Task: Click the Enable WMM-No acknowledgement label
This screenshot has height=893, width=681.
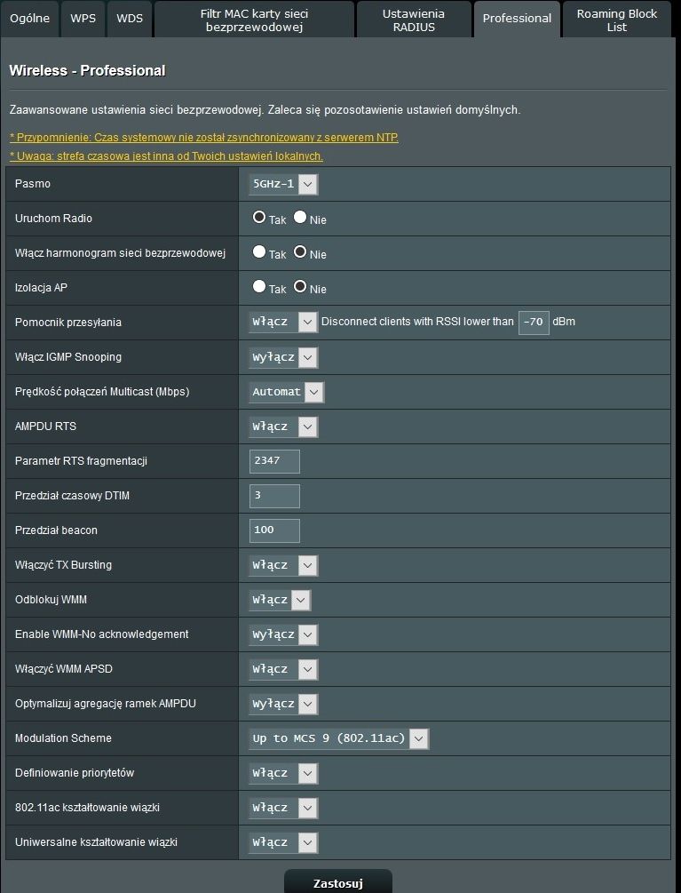Action: [102, 634]
